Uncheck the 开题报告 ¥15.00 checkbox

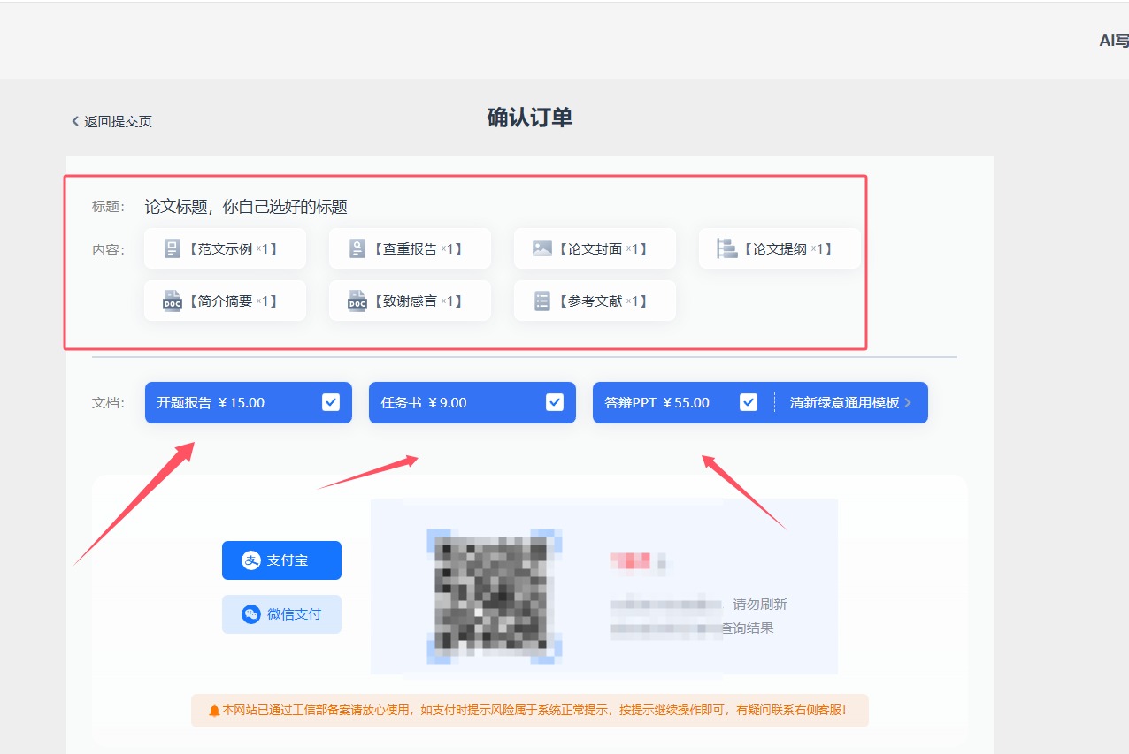331,403
